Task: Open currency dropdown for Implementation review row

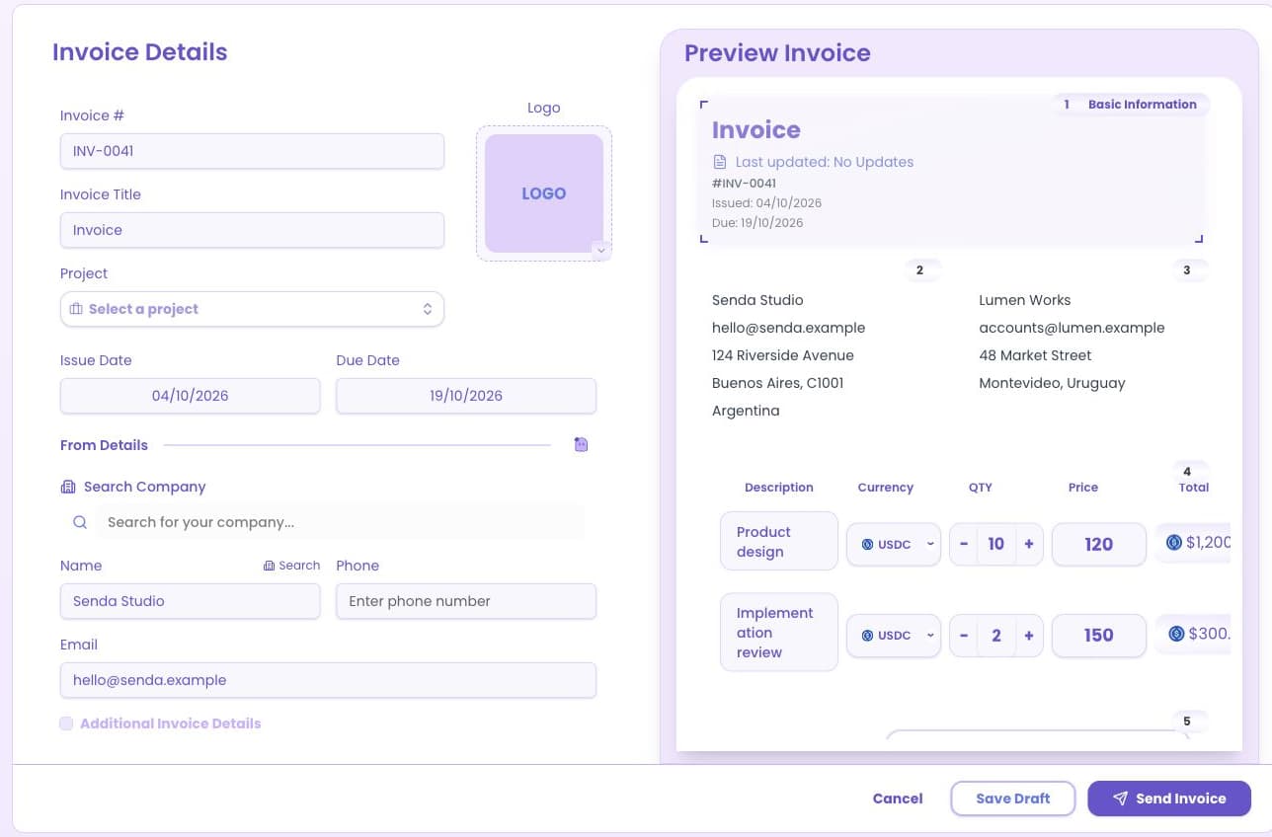Action: [x=893, y=636]
